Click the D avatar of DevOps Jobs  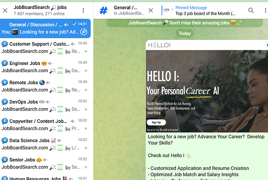point(4,102)
